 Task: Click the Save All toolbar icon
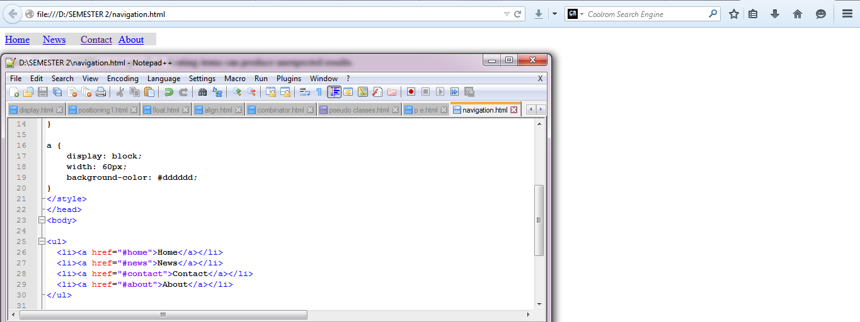(x=57, y=92)
